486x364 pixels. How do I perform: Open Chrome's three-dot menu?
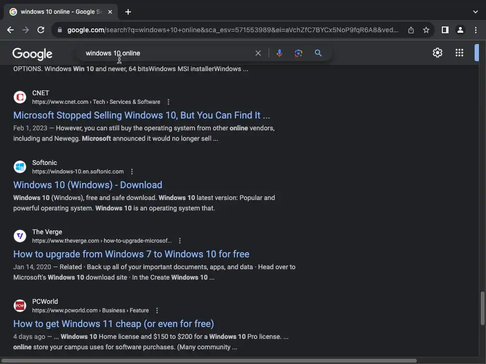[476, 30]
